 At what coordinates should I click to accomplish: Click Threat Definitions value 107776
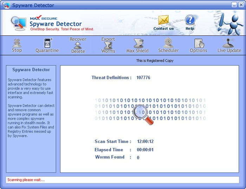click(143, 77)
